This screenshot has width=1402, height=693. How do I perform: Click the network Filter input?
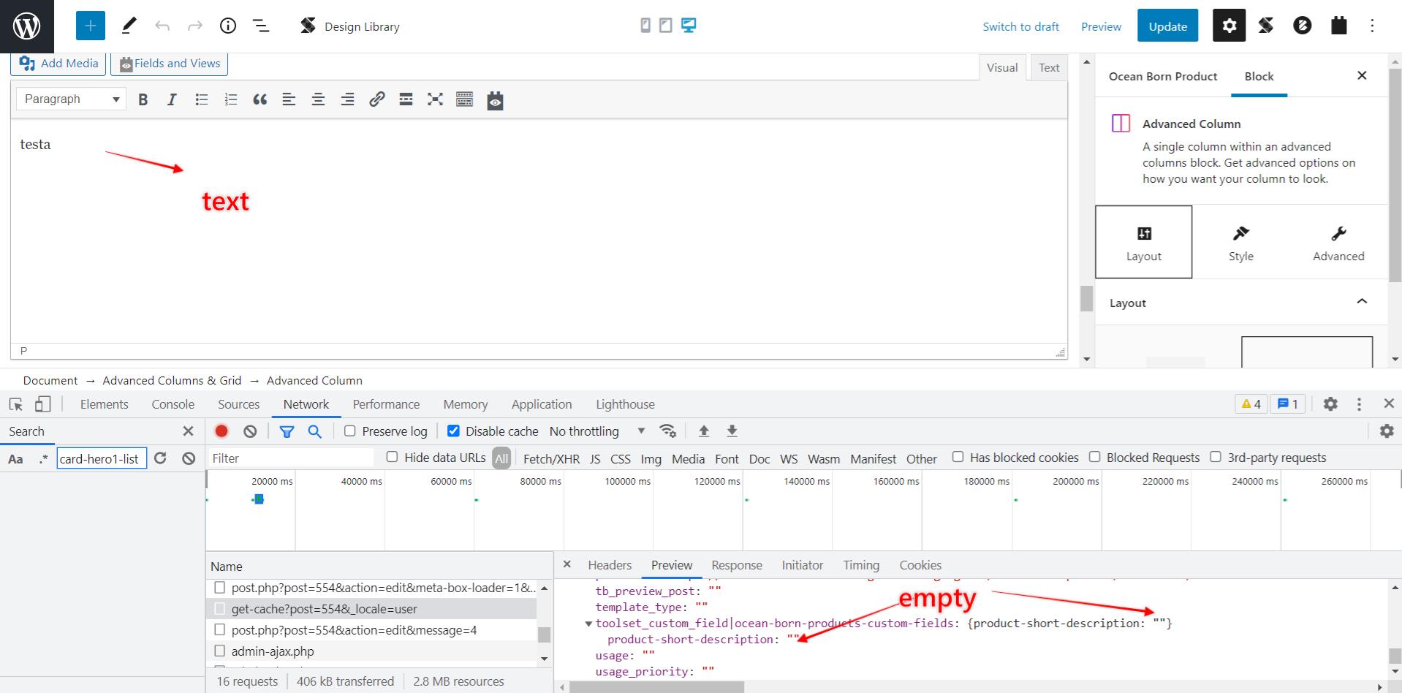(x=290, y=458)
